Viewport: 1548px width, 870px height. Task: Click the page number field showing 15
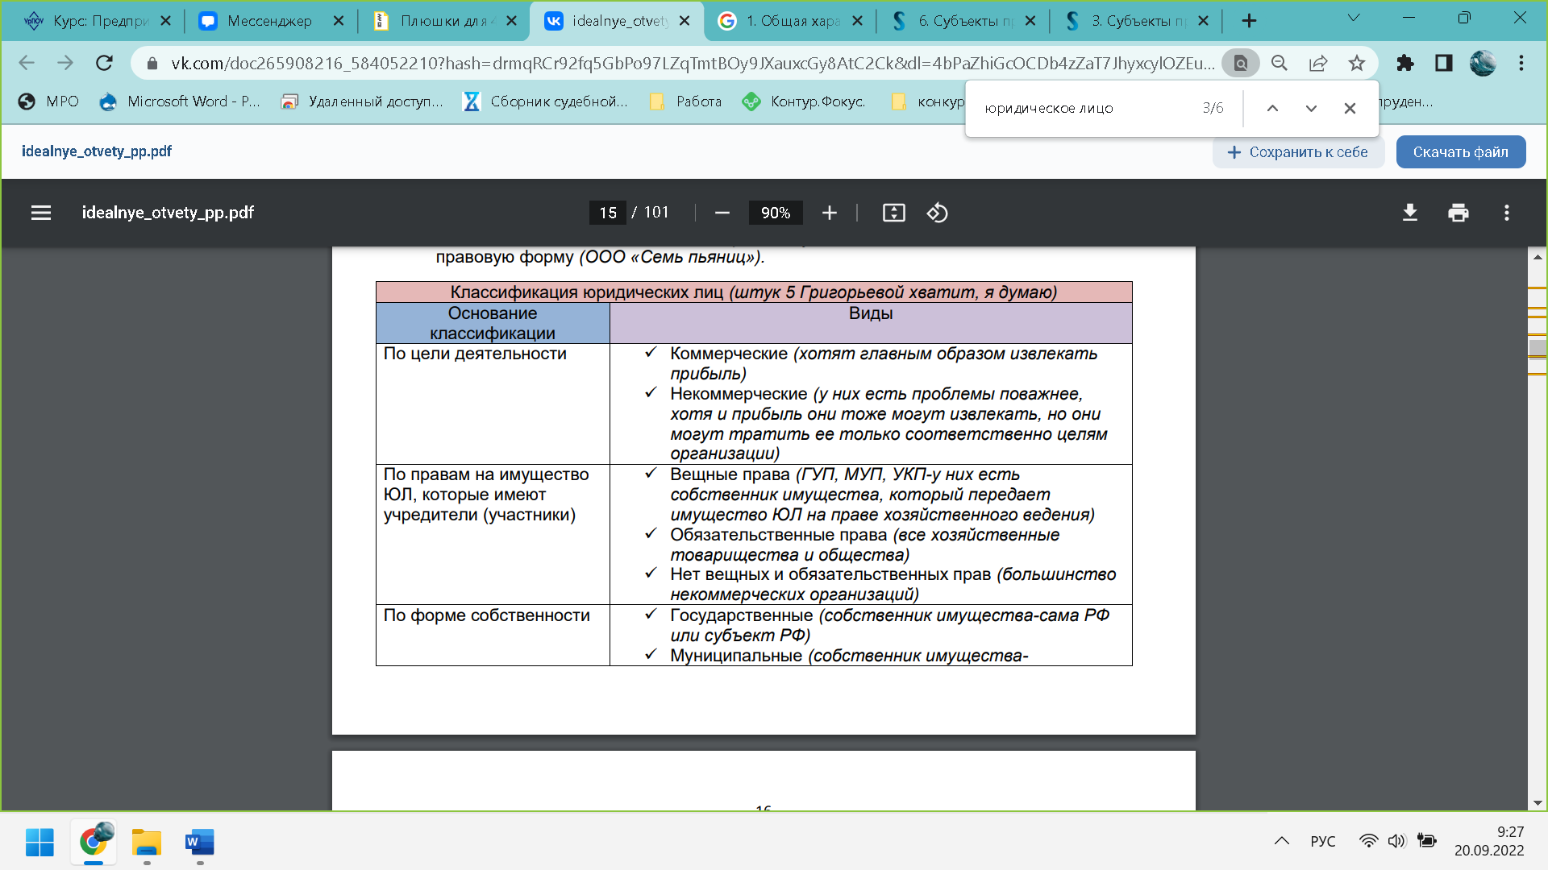click(608, 213)
